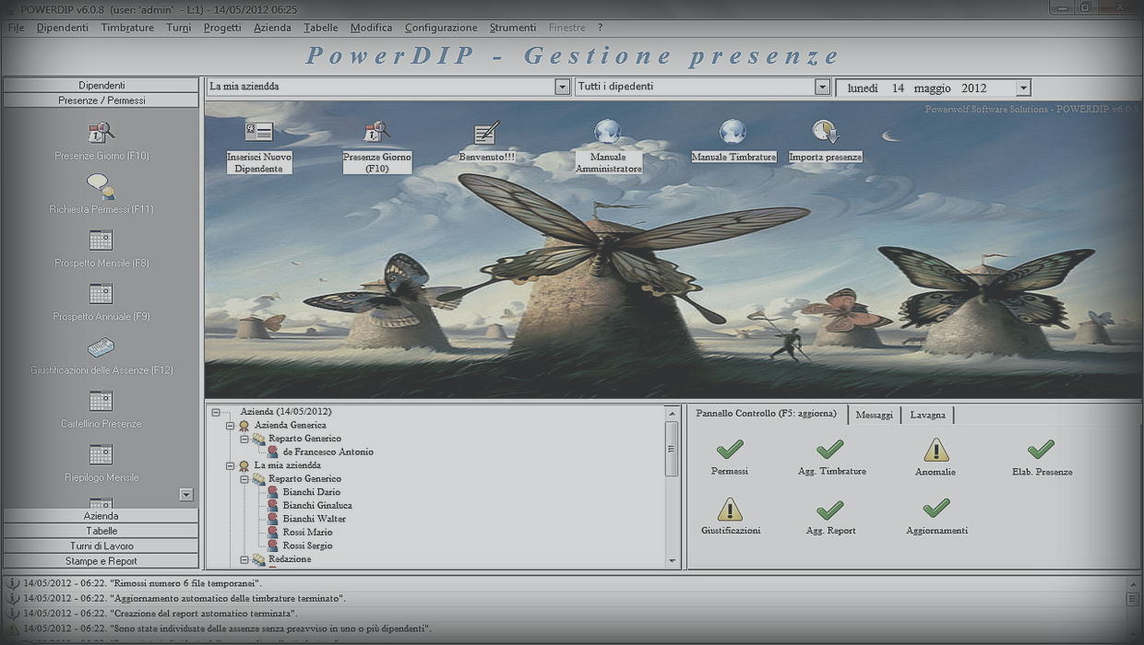The height and width of the screenshot is (645, 1144).
Task: Collapse Redazione tree node
Action: [244, 559]
